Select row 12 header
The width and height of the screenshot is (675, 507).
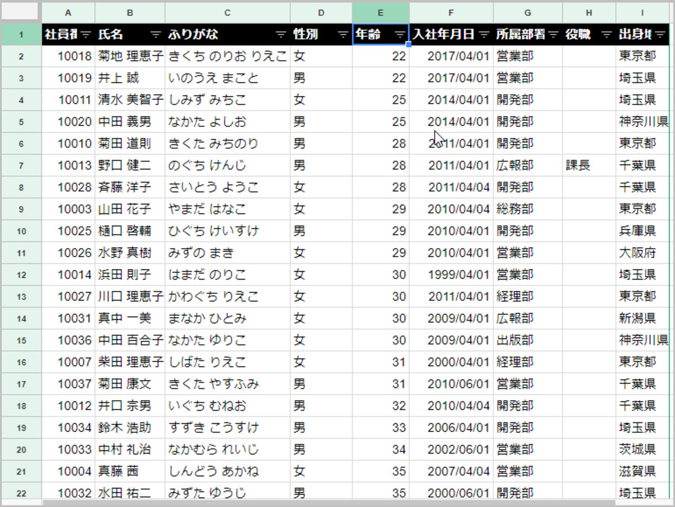coord(21,275)
